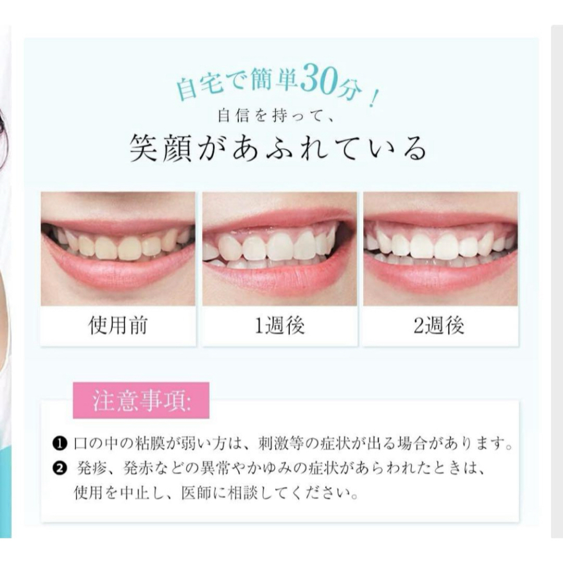Image resolution: width=563 pixels, height=563 pixels.
Task: Click the pink 注意事項 header tag
Action: 141,400
